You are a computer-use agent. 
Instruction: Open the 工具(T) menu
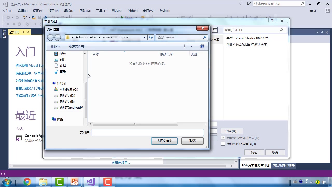pos(101,11)
